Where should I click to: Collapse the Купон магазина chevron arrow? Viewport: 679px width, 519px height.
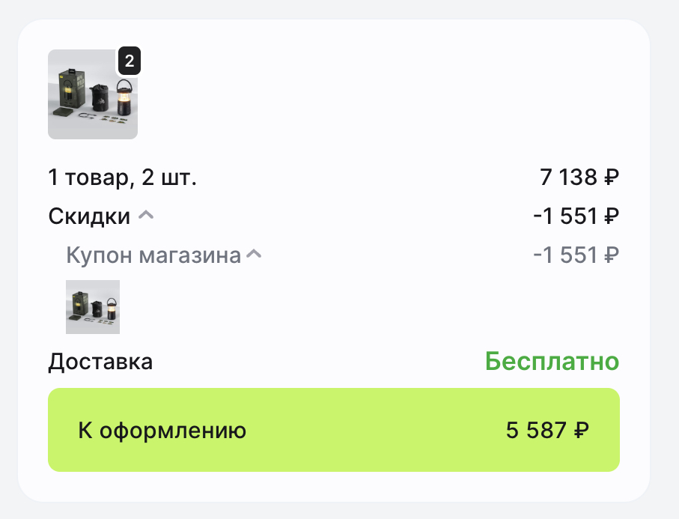(254, 255)
